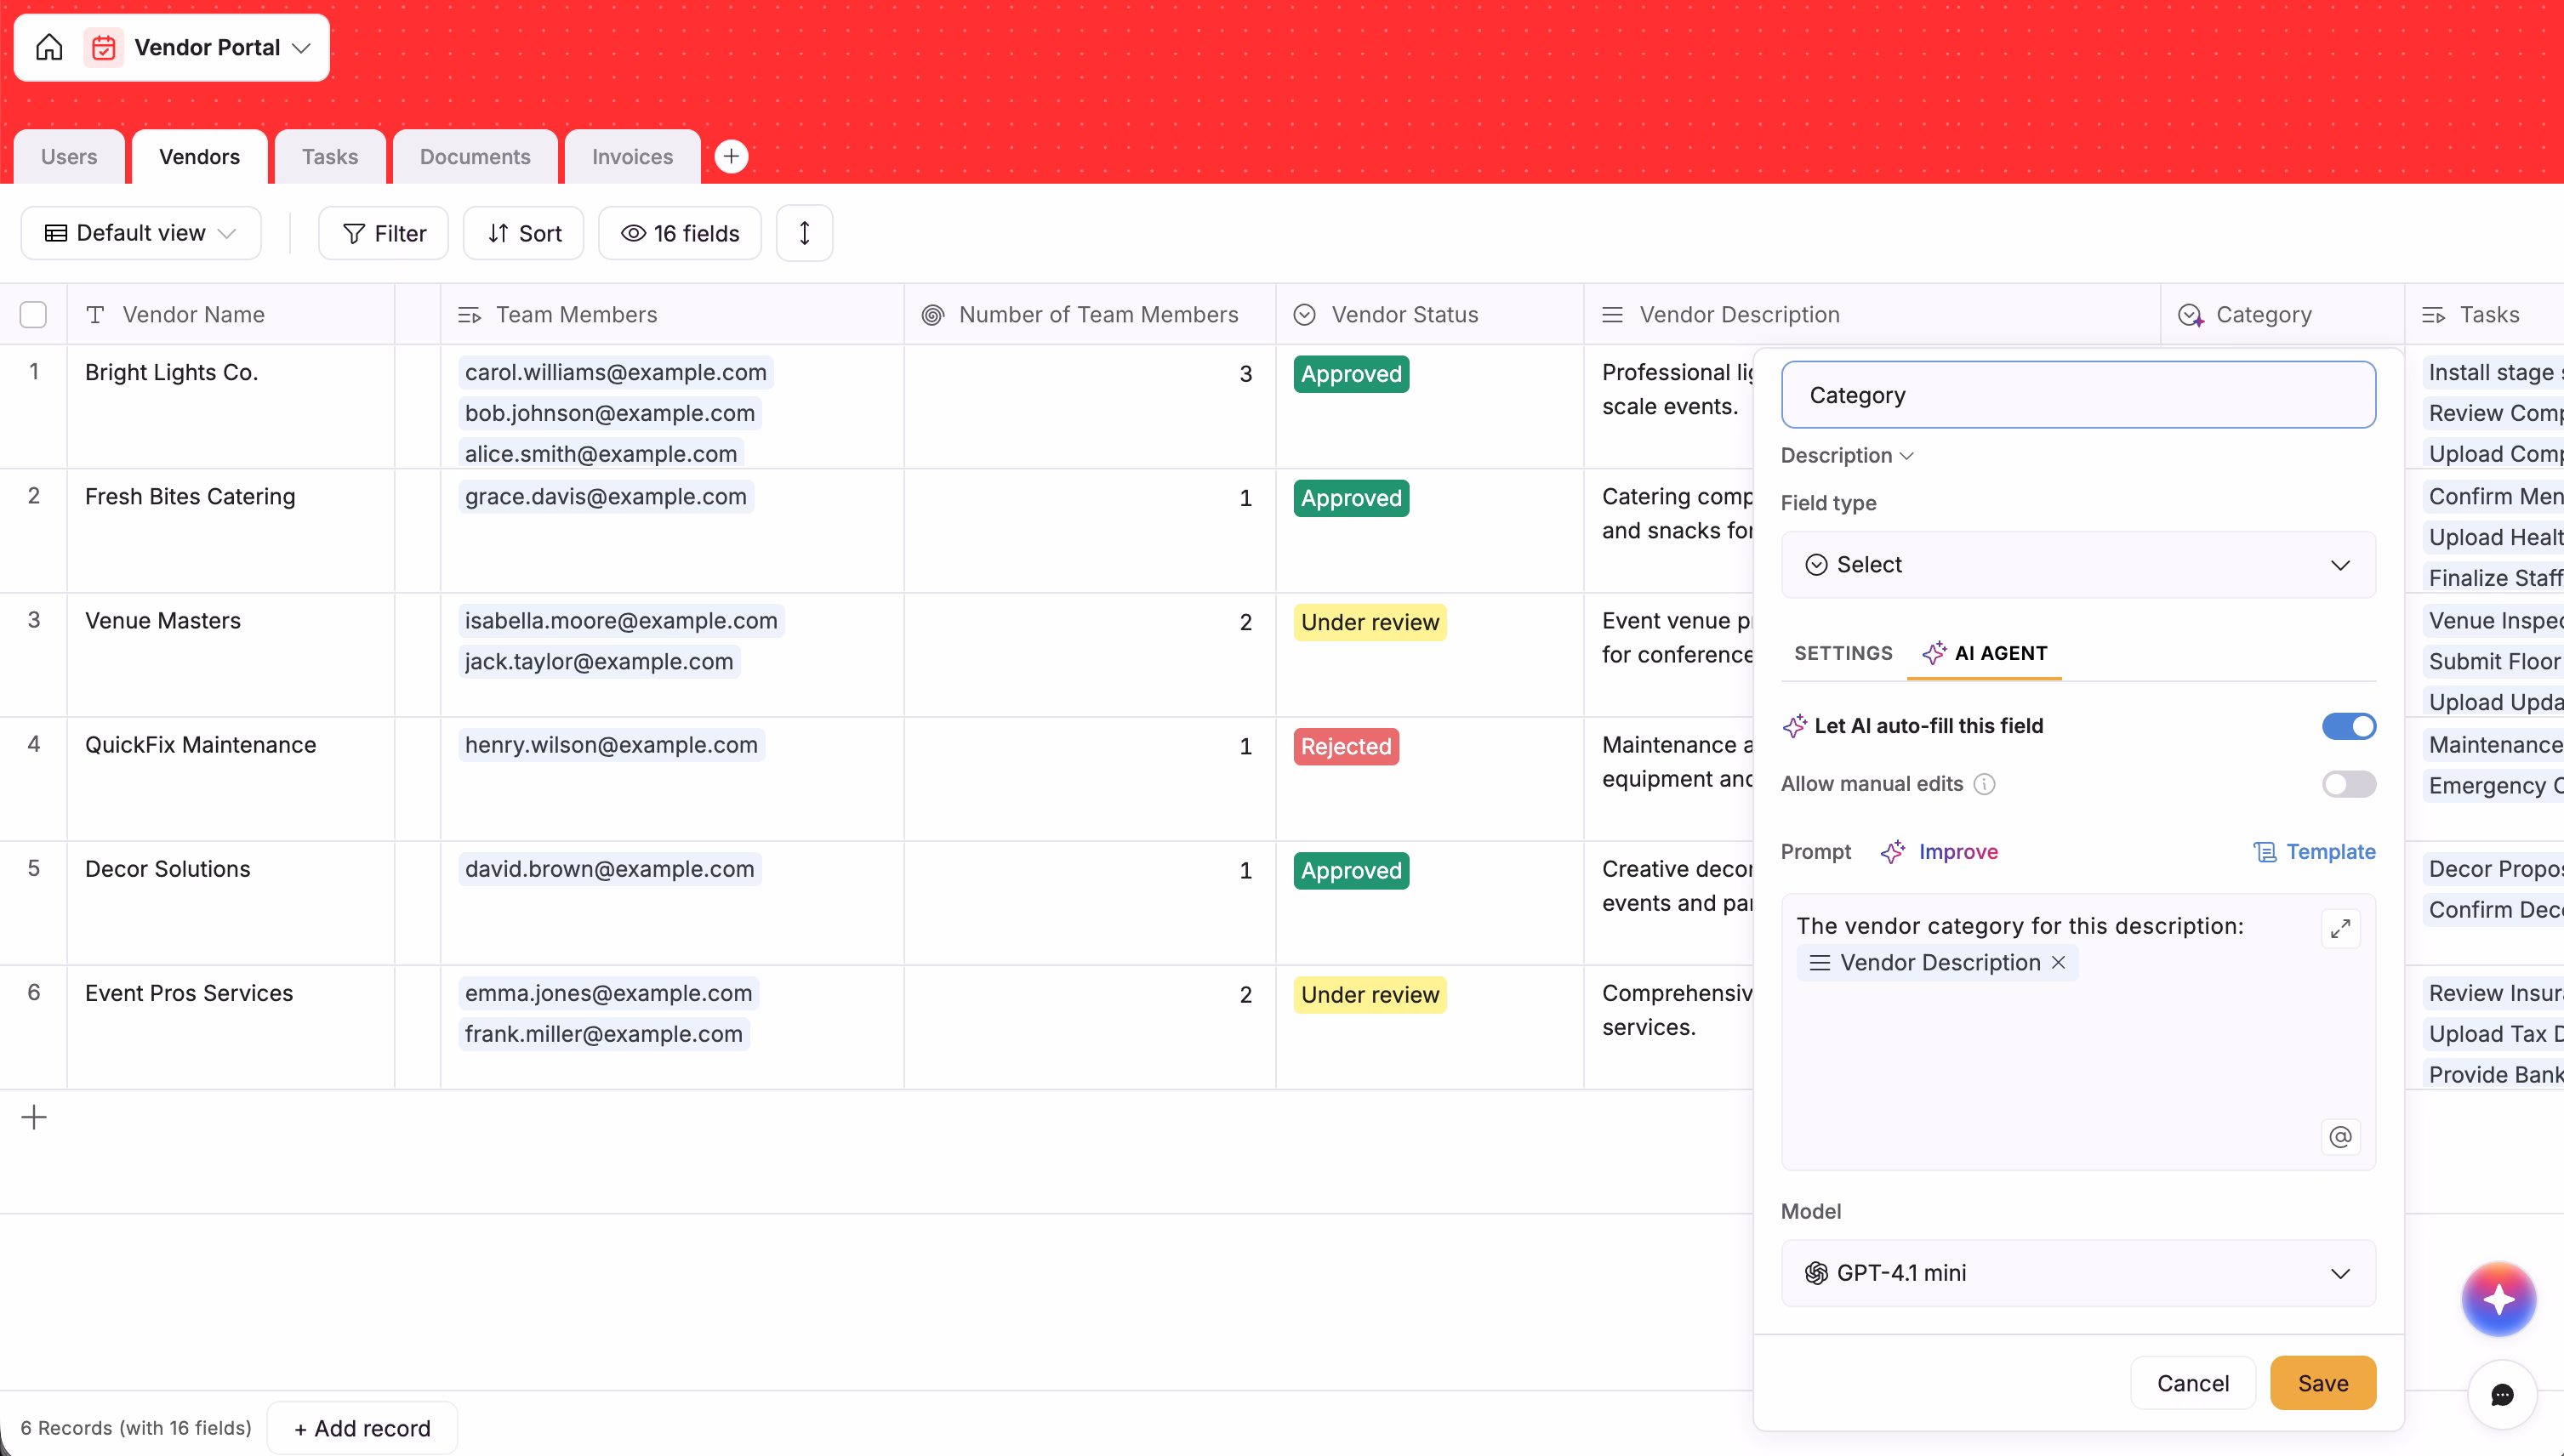Image resolution: width=2564 pixels, height=1456 pixels.
Task: Switch to the SETTINGS tab
Action: (1843, 653)
